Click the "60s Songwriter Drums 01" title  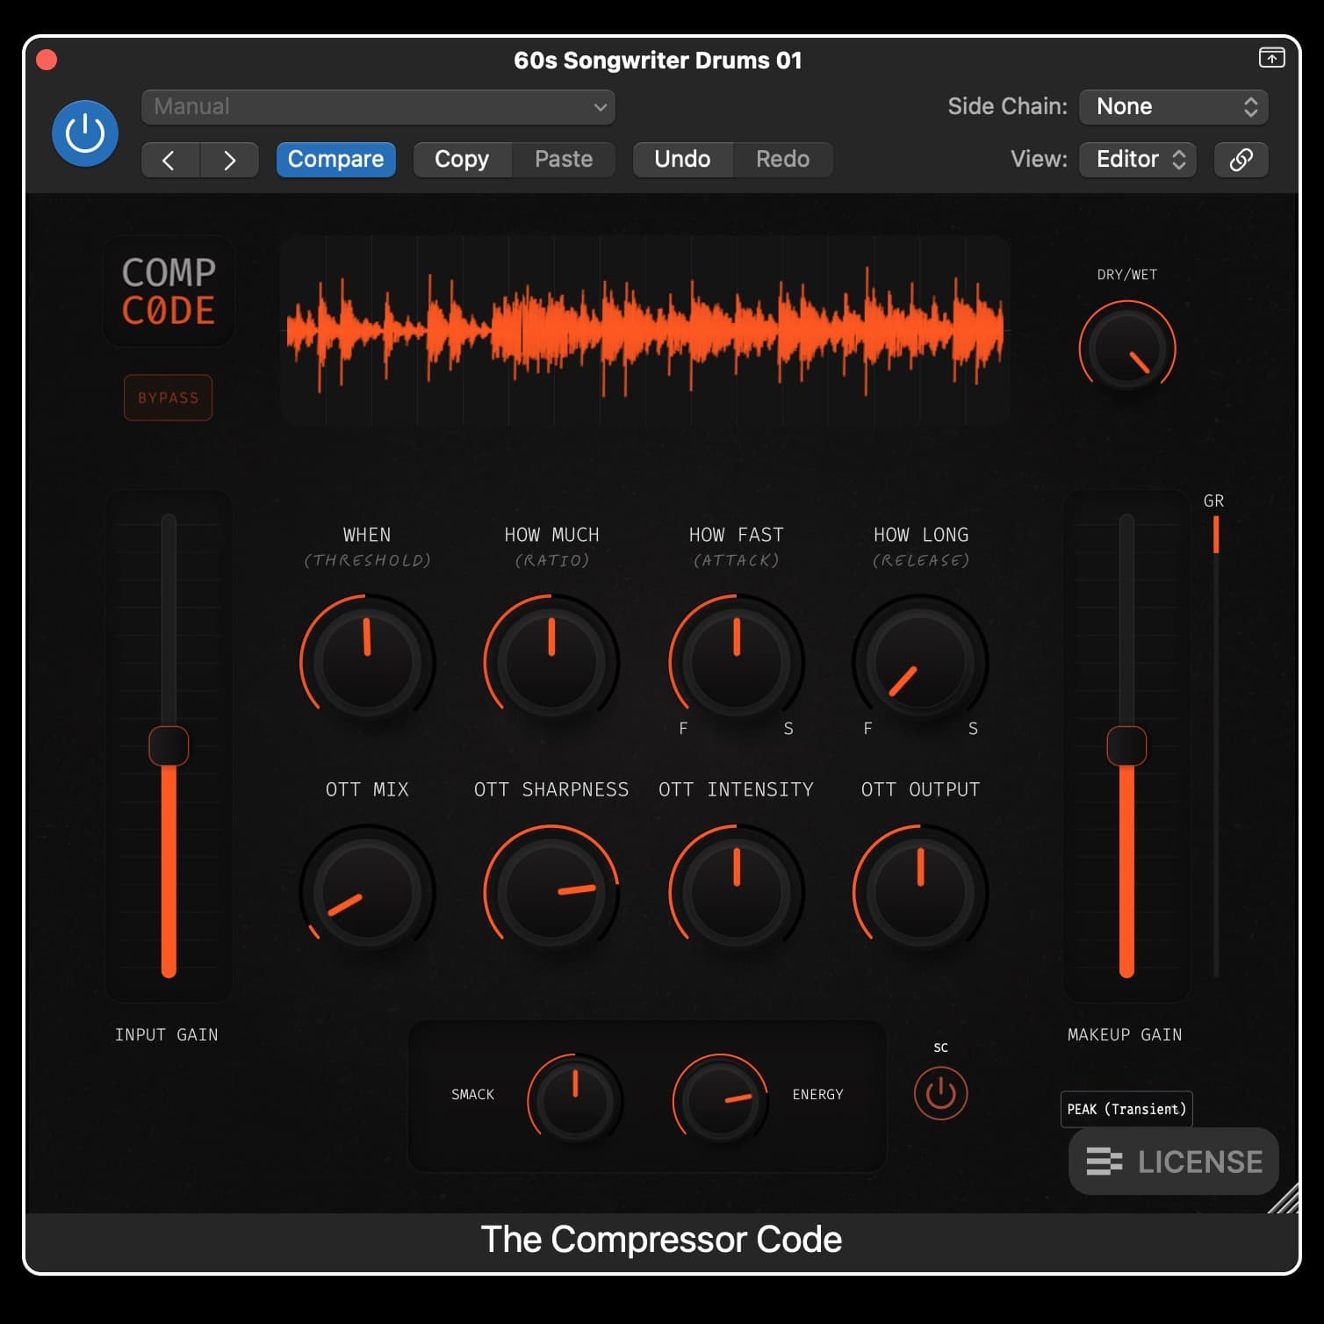tap(658, 60)
